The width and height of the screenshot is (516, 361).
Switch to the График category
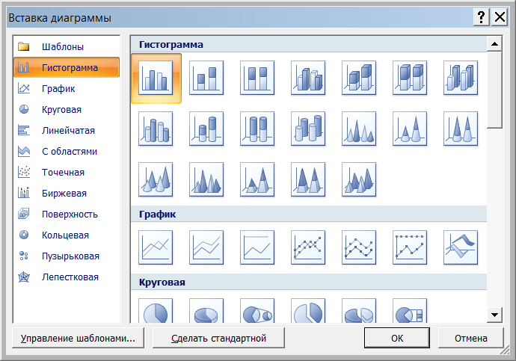(67, 88)
